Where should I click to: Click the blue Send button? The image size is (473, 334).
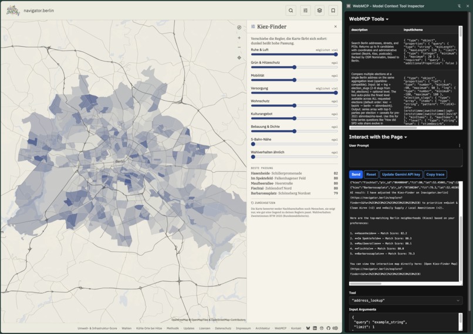point(356,175)
